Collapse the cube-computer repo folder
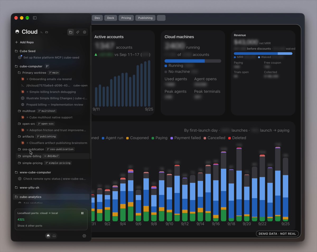This screenshot has height=252, width=317. (x=16, y=66)
